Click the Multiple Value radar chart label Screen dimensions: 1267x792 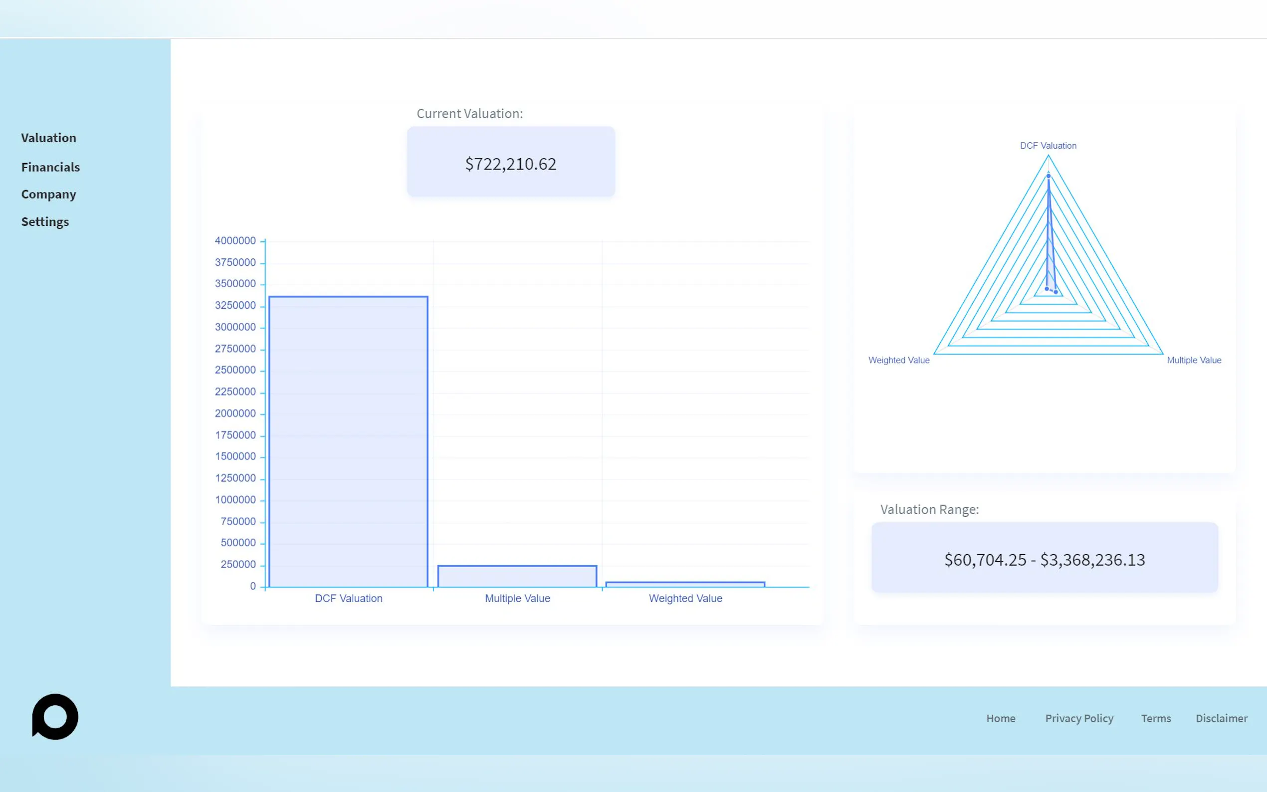[x=1194, y=361]
